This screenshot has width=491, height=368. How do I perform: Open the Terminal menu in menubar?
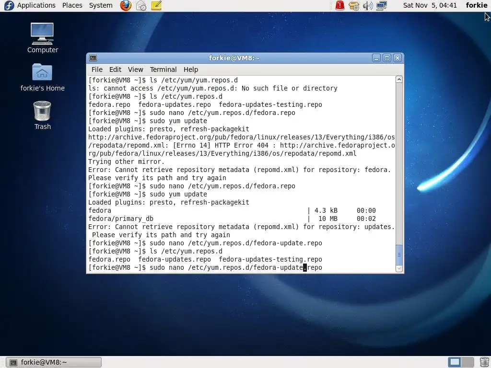[x=163, y=69]
